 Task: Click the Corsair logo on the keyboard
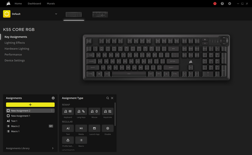point(191,61)
